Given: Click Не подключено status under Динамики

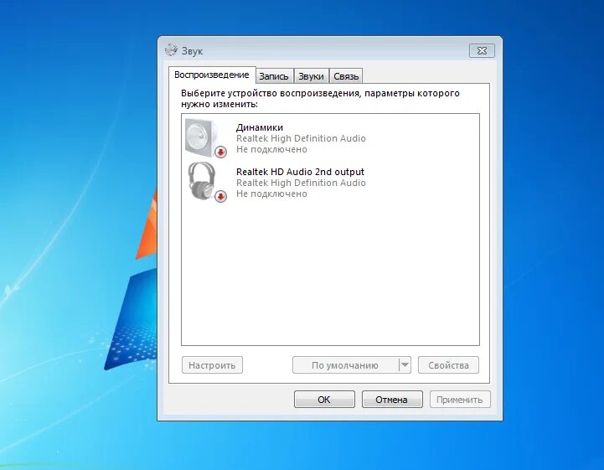Looking at the screenshot, I should 271,149.
